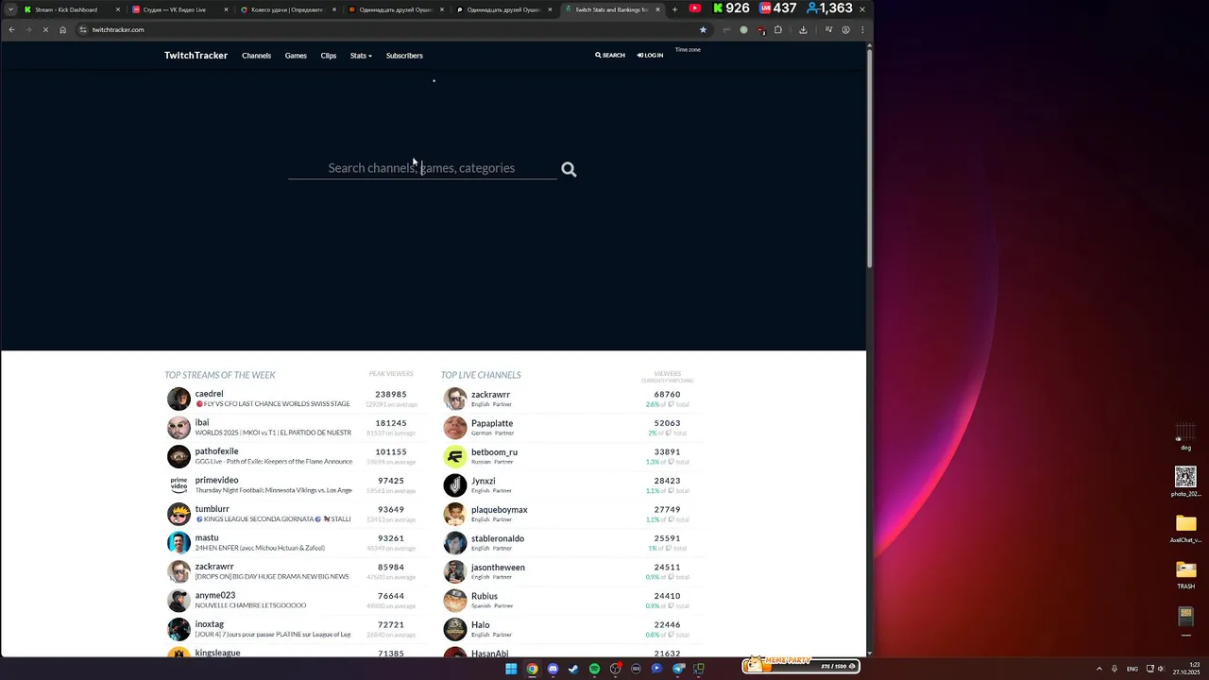Viewport: 1209px width, 680px height.
Task: Click the betboom_ru avatar thumbnail
Action: point(455,456)
